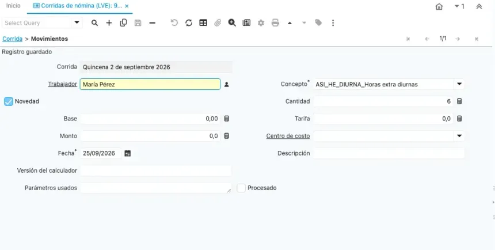
Task: Click the Fecha date field
Action: tap(101, 153)
